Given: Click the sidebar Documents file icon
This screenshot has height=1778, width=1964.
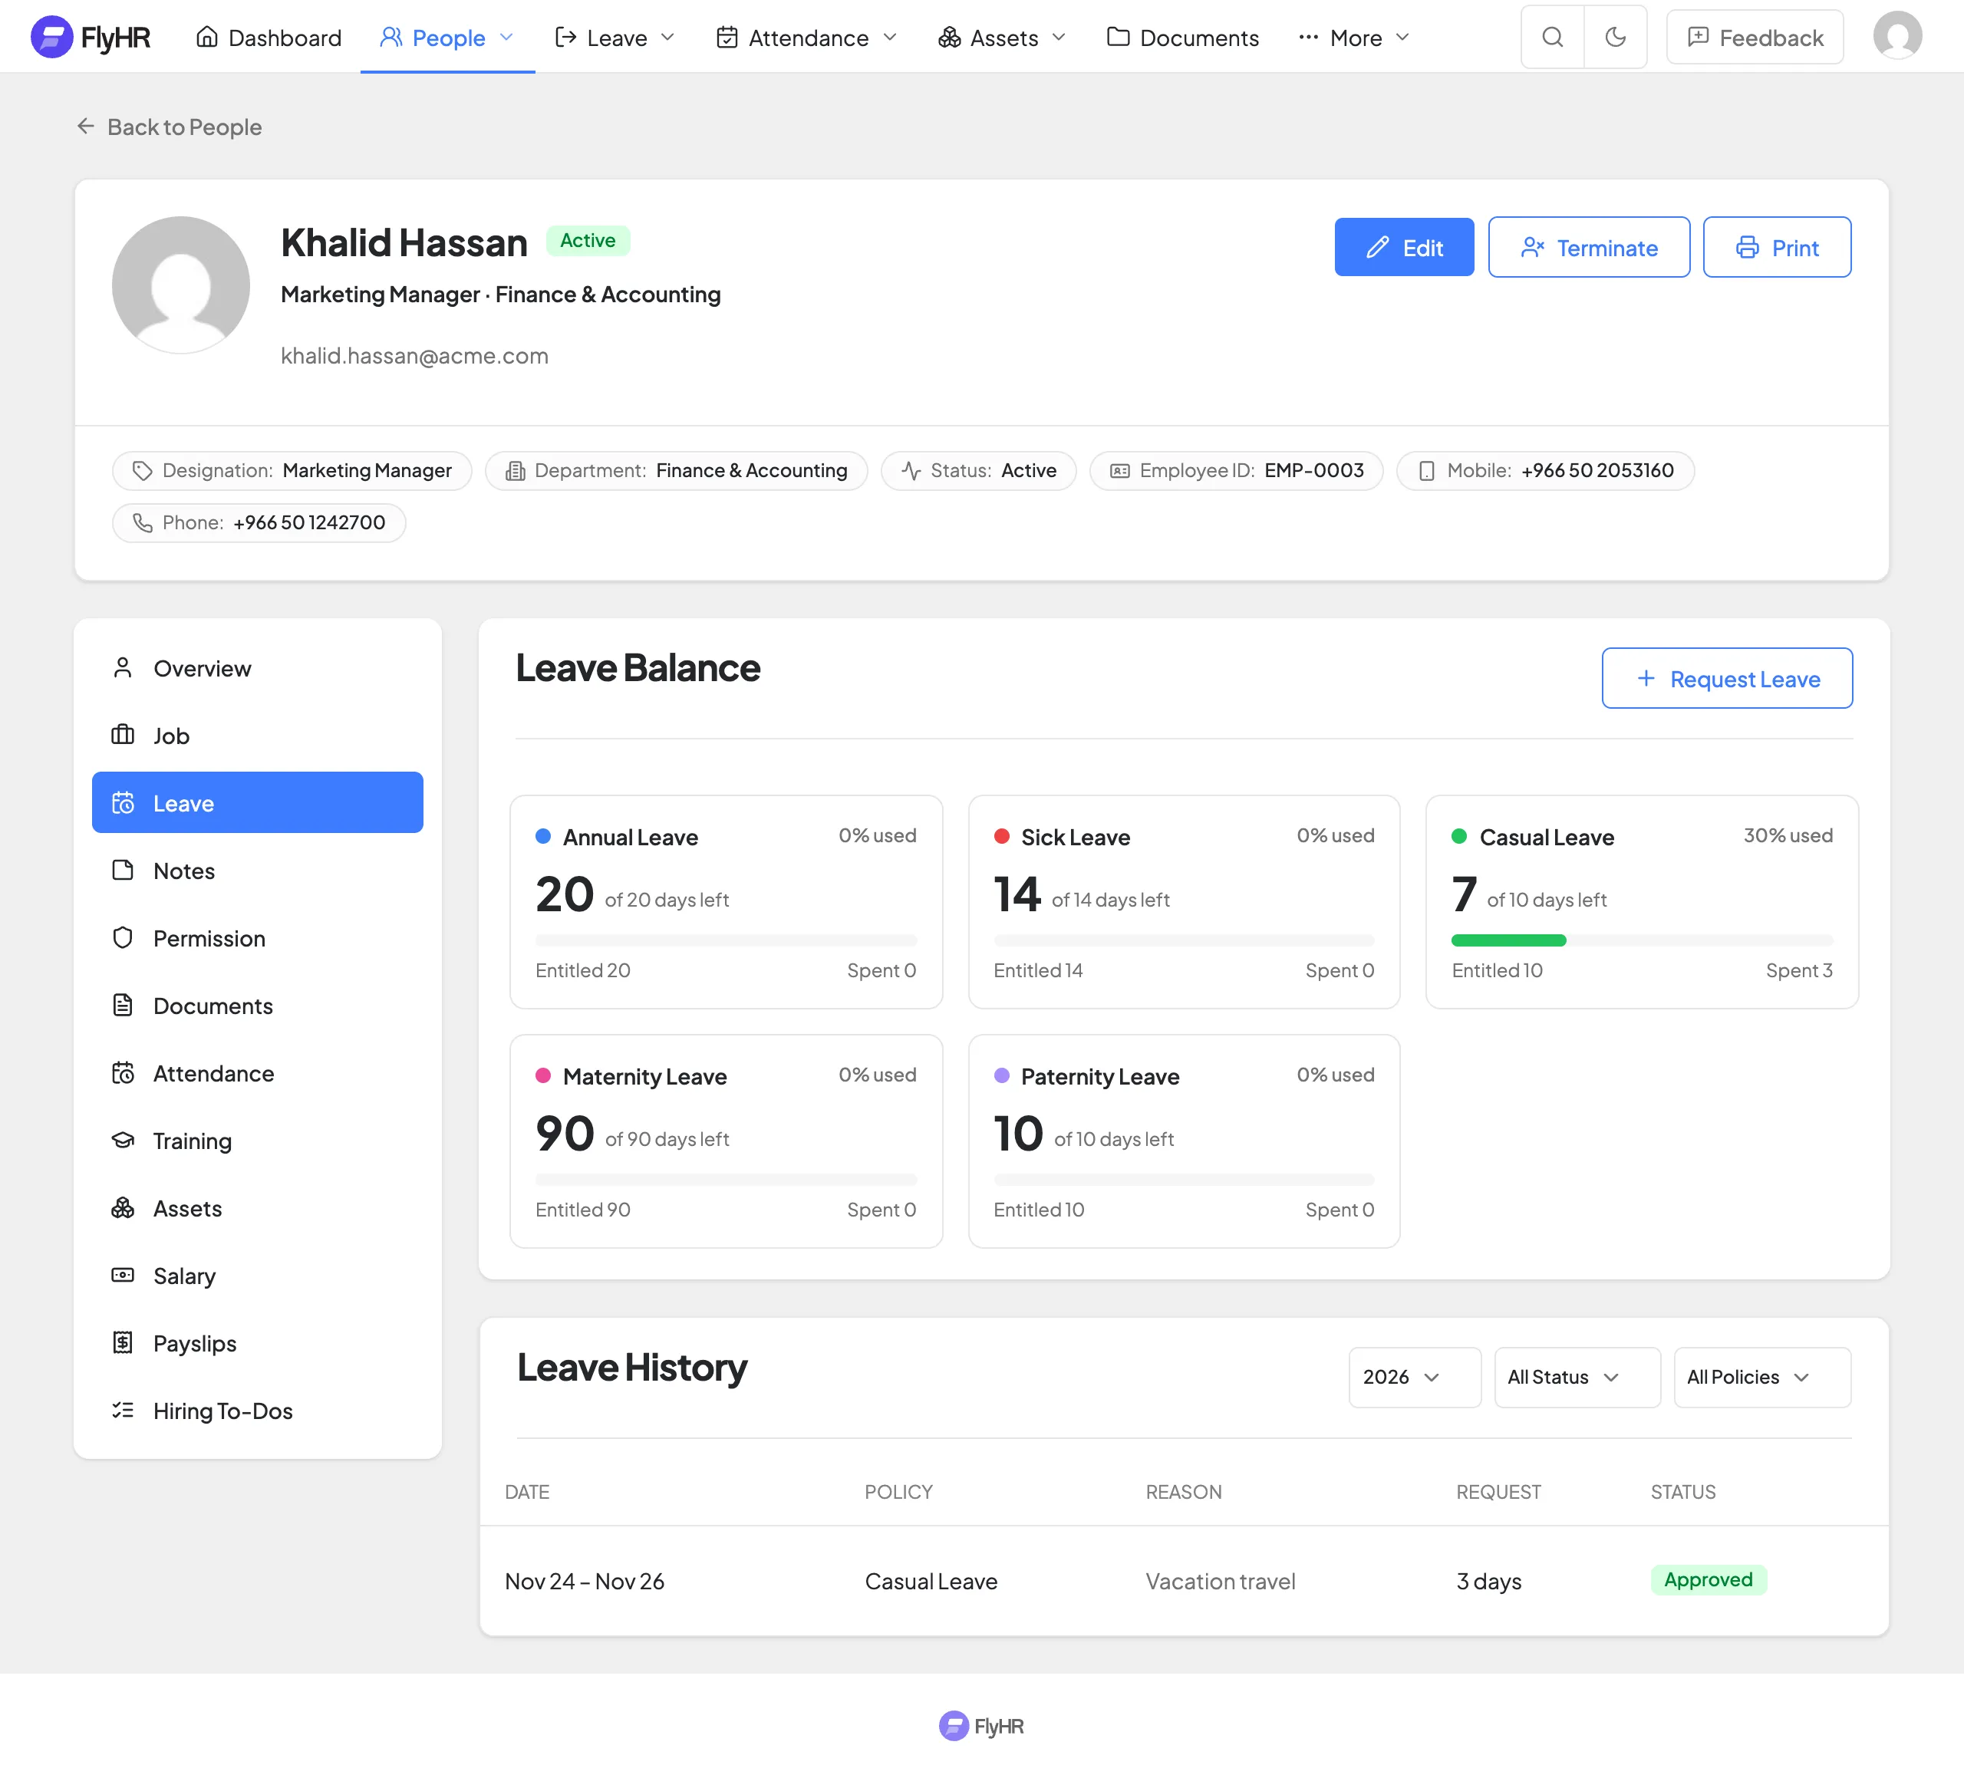Looking at the screenshot, I should tap(123, 1006).
